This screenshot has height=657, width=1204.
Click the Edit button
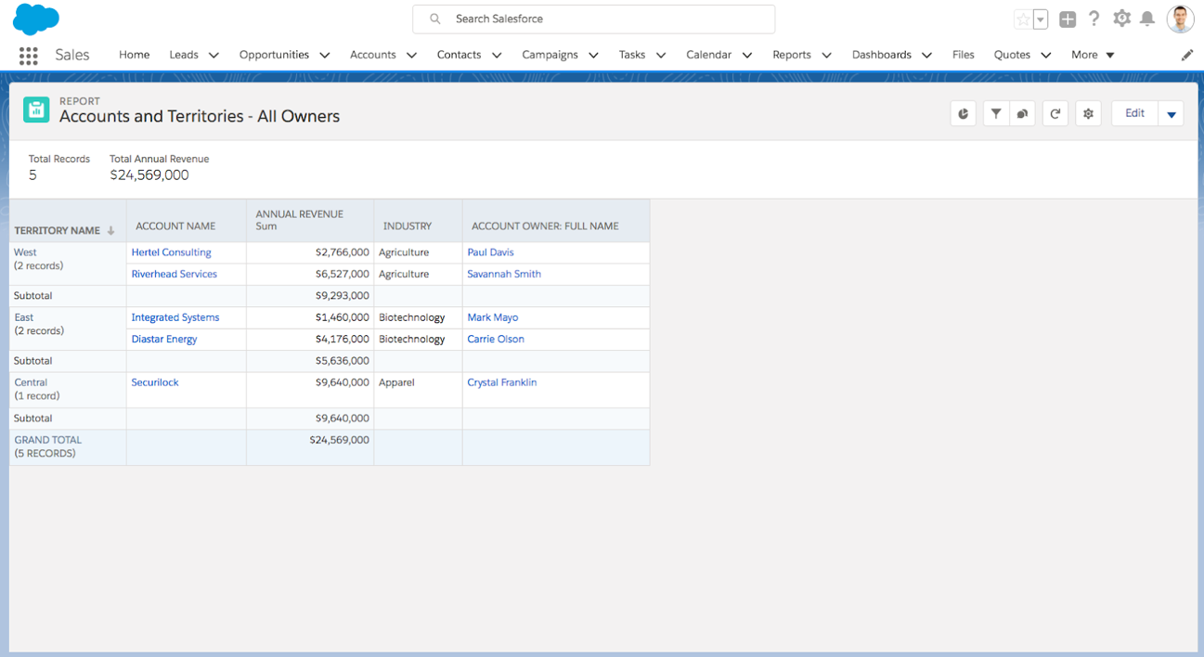click(1134, 113)
